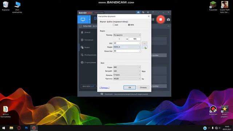Click the volume icon in system tray
Screen dimensions: 233x131
pos(220,128)
